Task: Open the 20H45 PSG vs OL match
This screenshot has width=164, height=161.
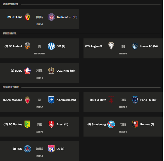Action: (x=39, y=149)
